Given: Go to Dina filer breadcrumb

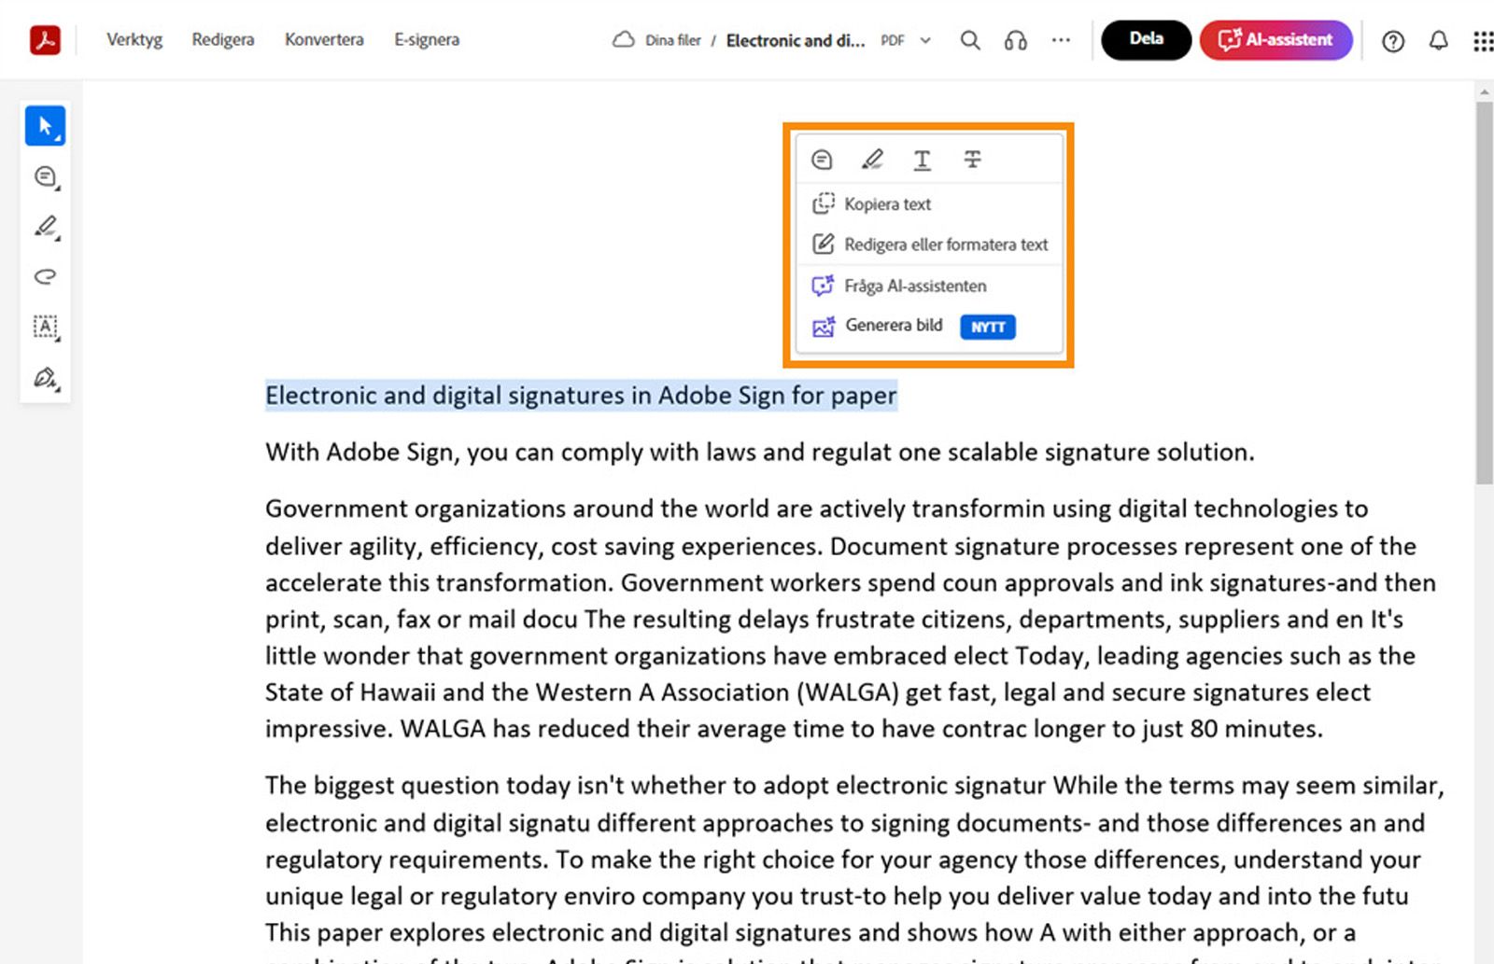Looking at the screenshot, I should pyautogui.click(x=673, y=40).
